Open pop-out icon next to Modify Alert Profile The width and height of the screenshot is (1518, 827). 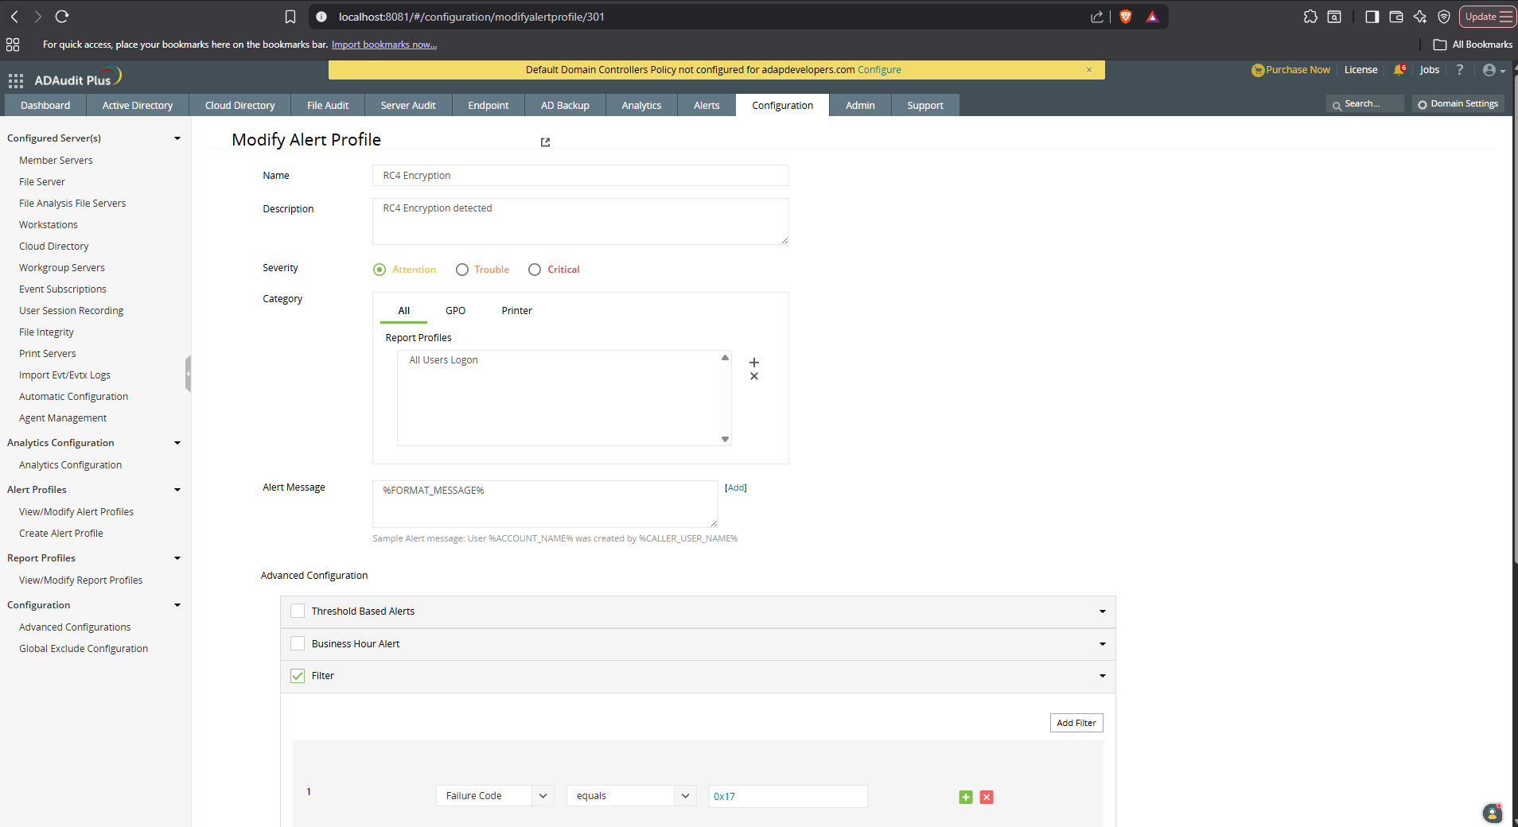coord(545,142)
